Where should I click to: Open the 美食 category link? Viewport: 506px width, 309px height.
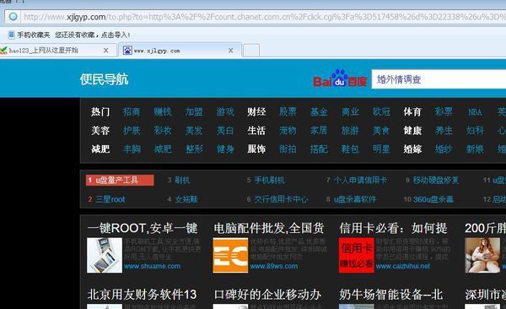pos(381,131)
